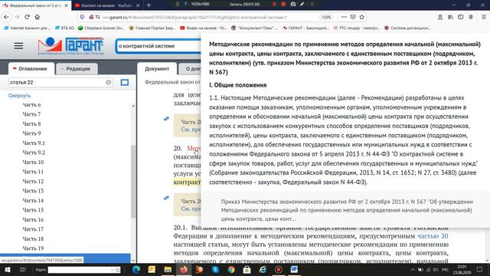Launch Microsoft Edge from taskbar
This screenshot has height=276, width=490.
pyautogui.click(x=136, y=269)
